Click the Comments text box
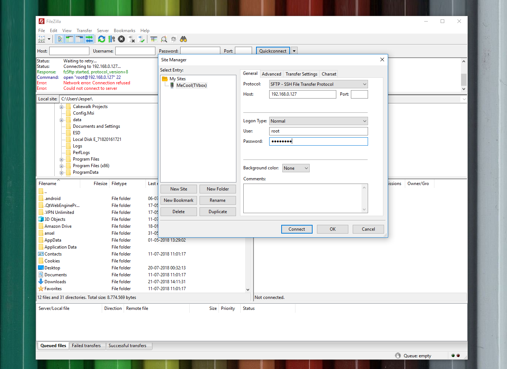The image size is (507, 369). click(x=306, y=198)
